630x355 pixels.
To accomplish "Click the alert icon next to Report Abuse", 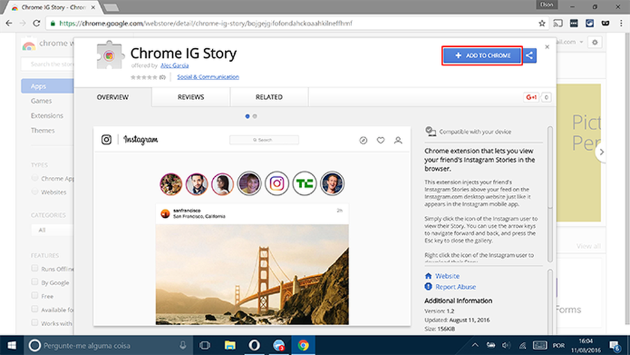I will click(x=428, y=286).
